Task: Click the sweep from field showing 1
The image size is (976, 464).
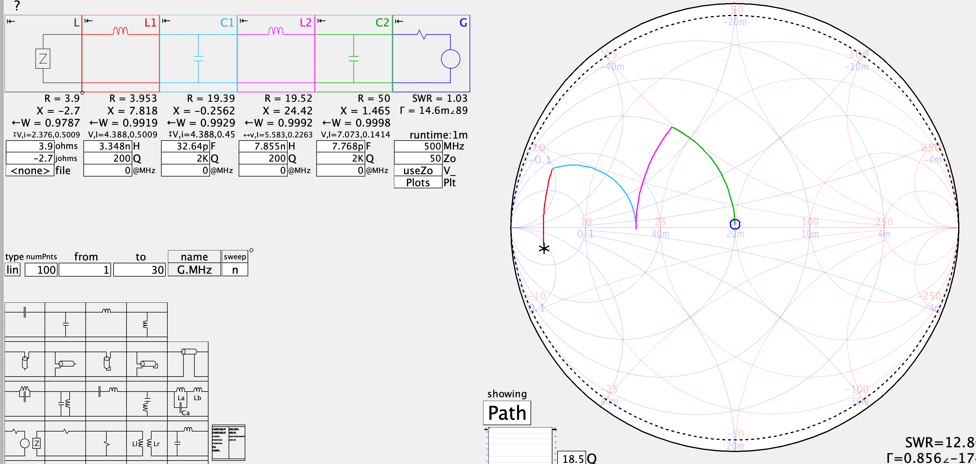Action: tap(85, 270)
